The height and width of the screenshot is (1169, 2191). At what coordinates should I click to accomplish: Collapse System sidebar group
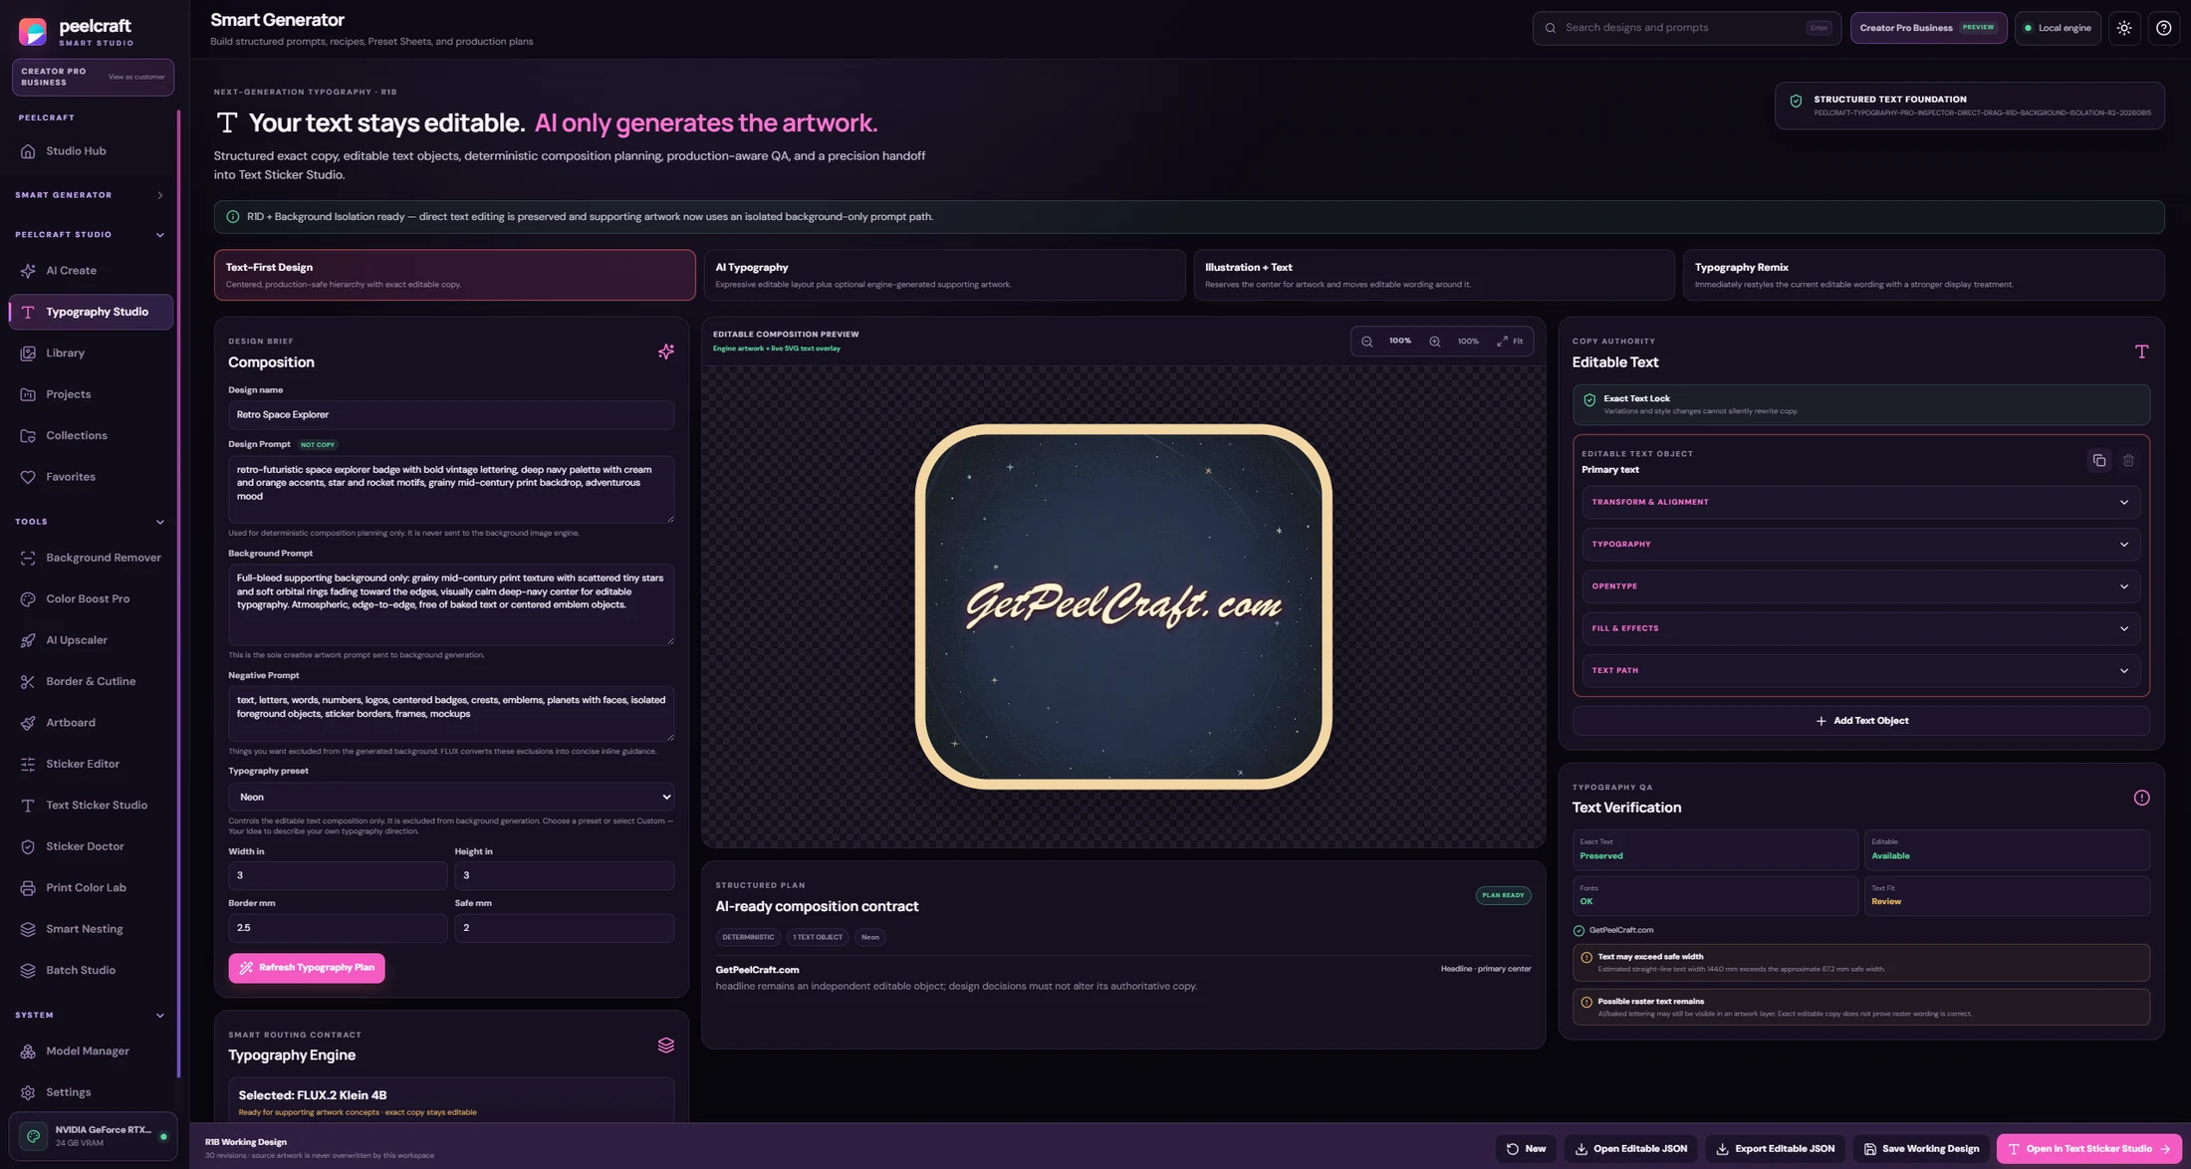point(90,1016)
